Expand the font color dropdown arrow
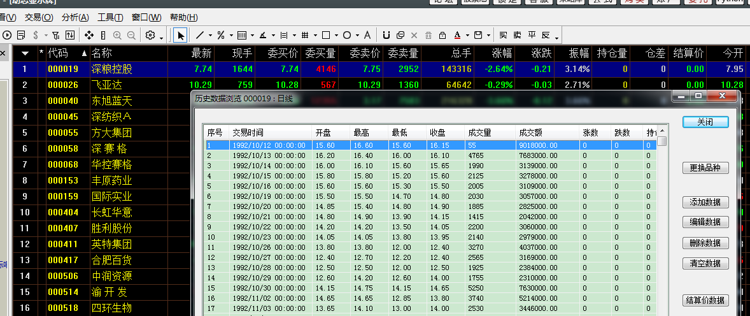Viewport: 750px width, 316px height. 466,36
